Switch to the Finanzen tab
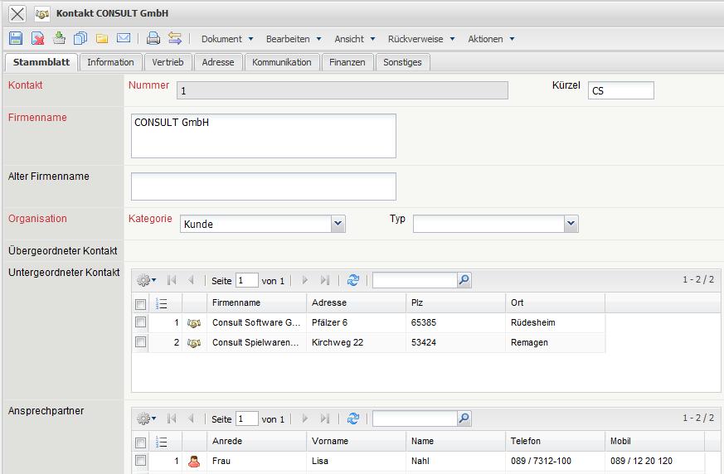 point(347,62)
